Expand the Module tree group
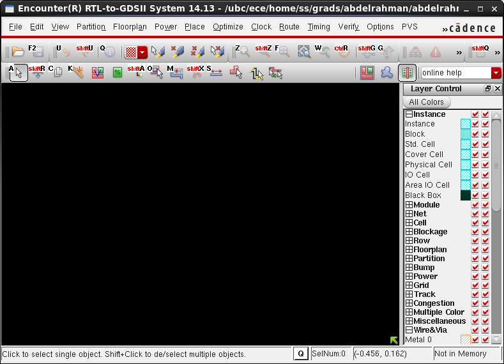The height and width of the screenshot is (364, 504). coord(409,205)
